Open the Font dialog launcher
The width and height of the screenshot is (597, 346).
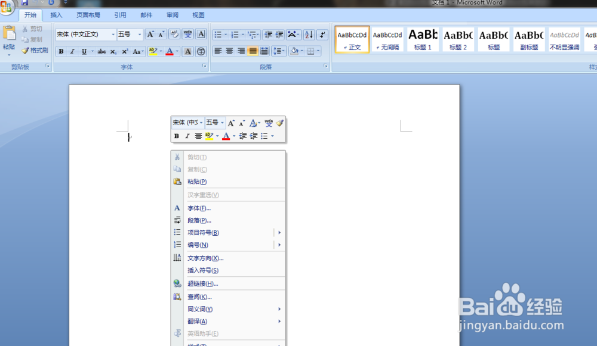point(204,66)
